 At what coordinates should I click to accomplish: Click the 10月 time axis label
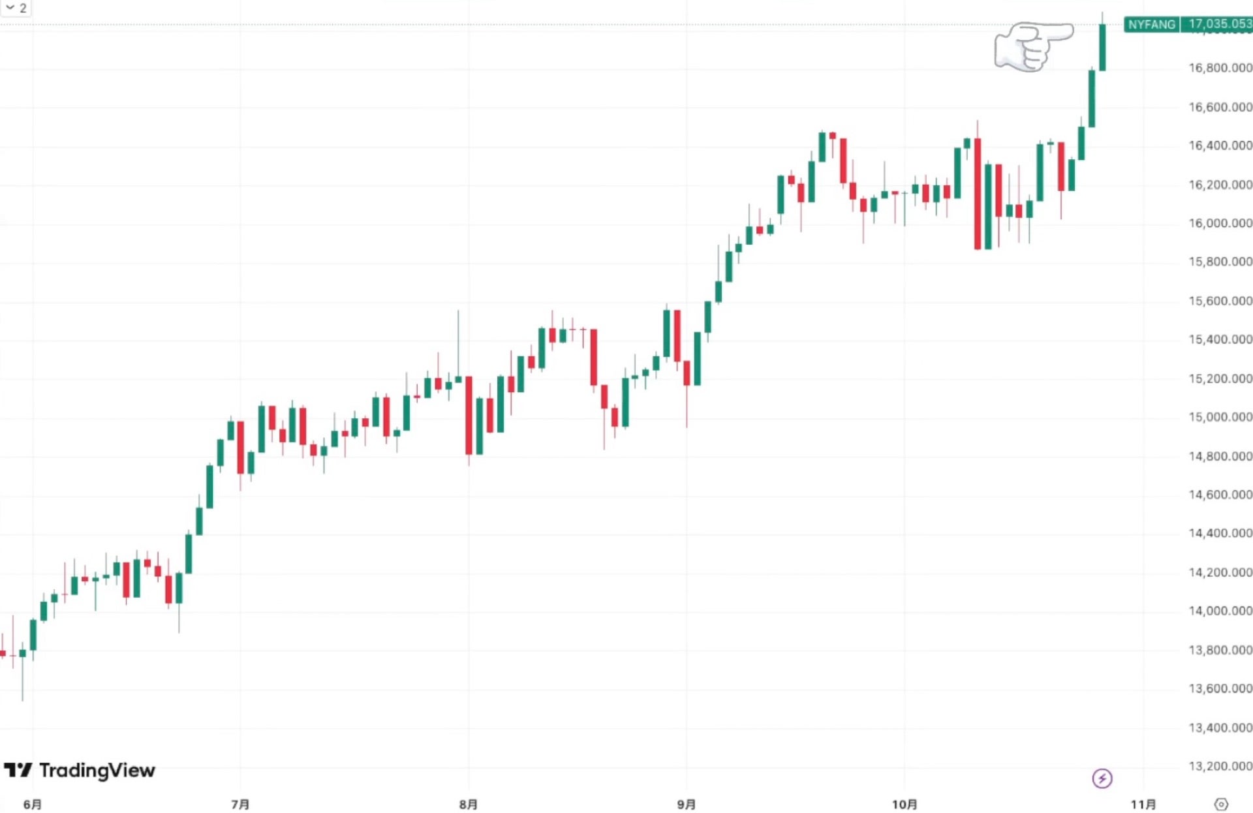tap(905, 805)
